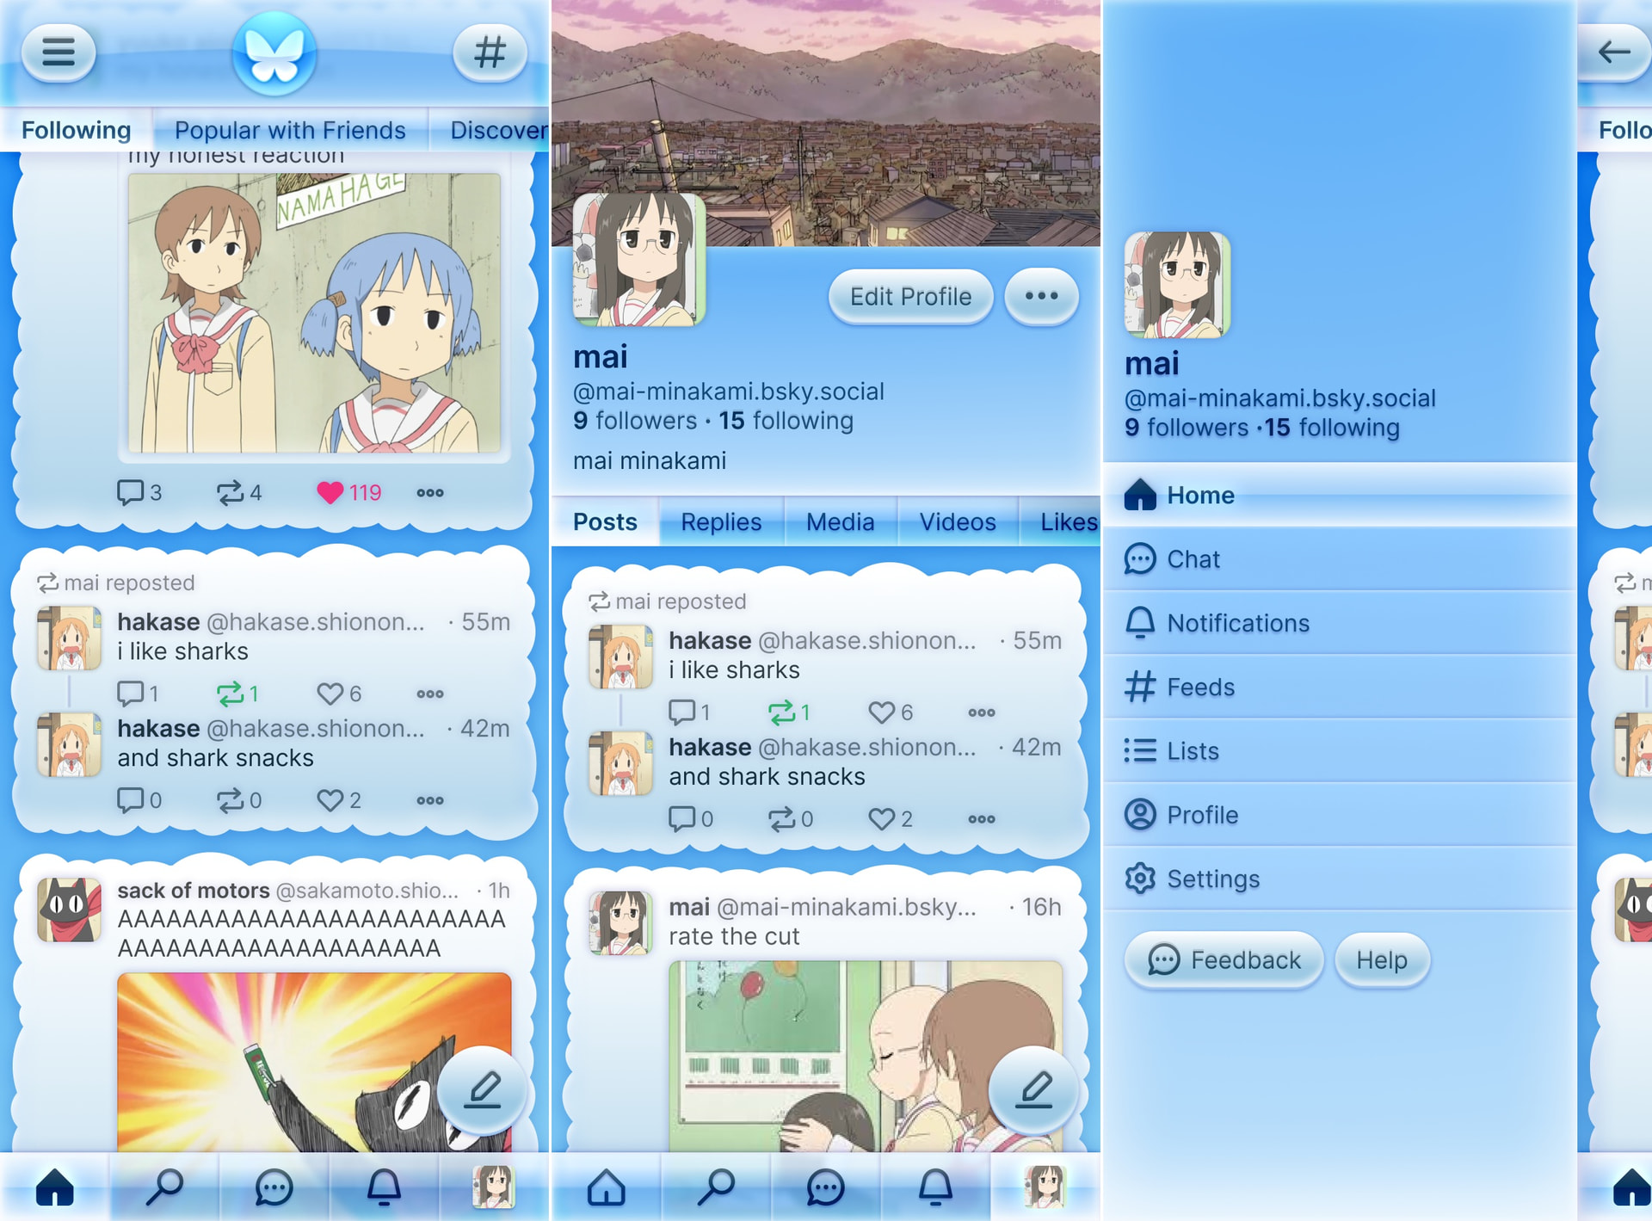Click the Help button in the drawer

(x=1382, y=960)
